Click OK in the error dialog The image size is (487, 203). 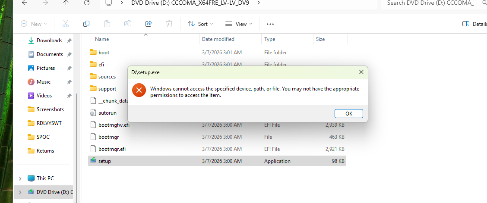click(348, 113)
